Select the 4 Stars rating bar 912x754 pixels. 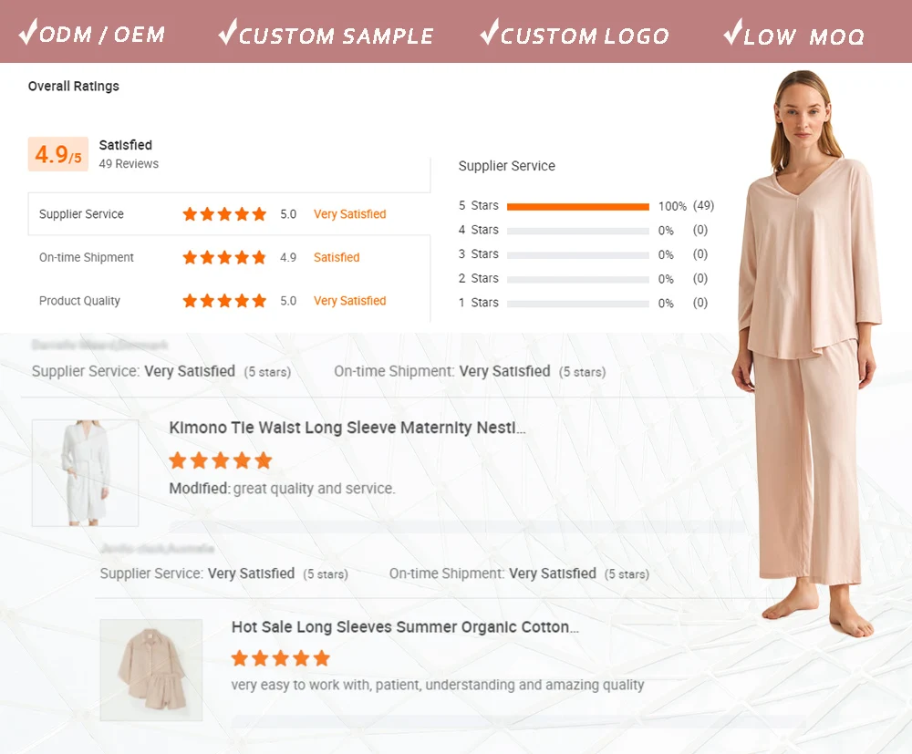(577, 231)
